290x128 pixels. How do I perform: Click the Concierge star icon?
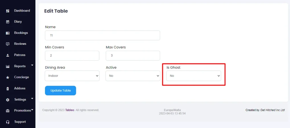(8, 78)
